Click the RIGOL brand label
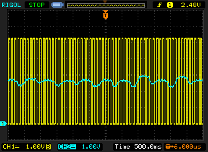This screenshot has width=208, height=152. (x=11, y=5)
